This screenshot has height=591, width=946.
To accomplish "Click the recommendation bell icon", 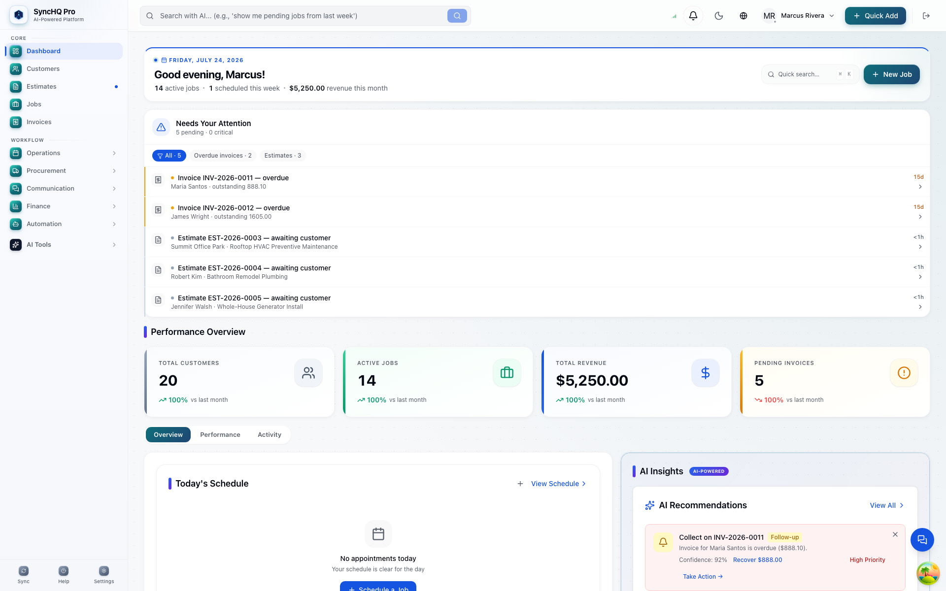I will (x=663, y=542).
